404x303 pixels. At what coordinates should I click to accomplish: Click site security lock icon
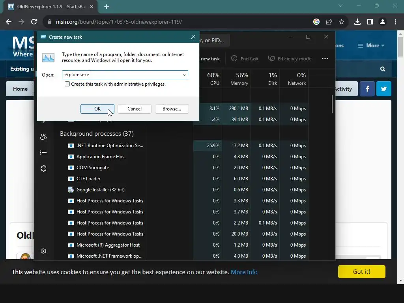49,22
